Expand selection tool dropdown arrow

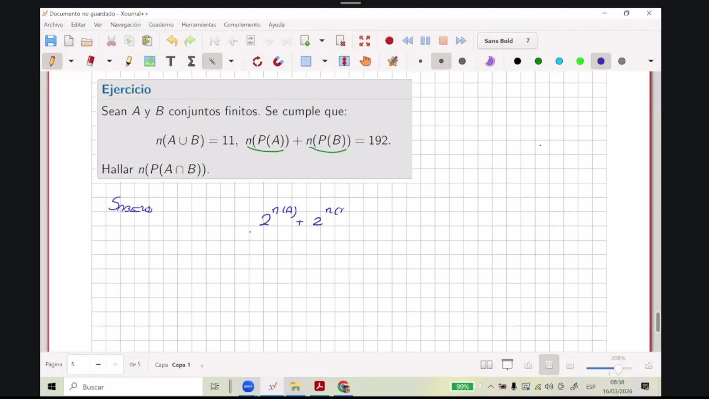[x=325, y=61]
